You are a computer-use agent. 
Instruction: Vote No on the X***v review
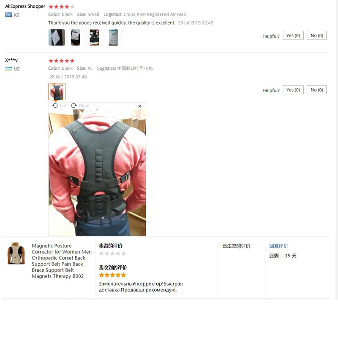[316, 90]
